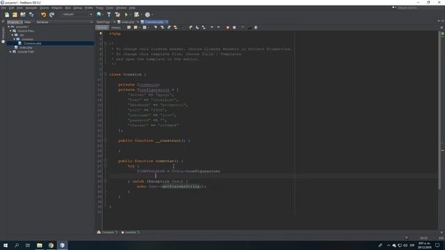
Task: Open the dropdown arrow beside the Debug icon
Action: 141,15
